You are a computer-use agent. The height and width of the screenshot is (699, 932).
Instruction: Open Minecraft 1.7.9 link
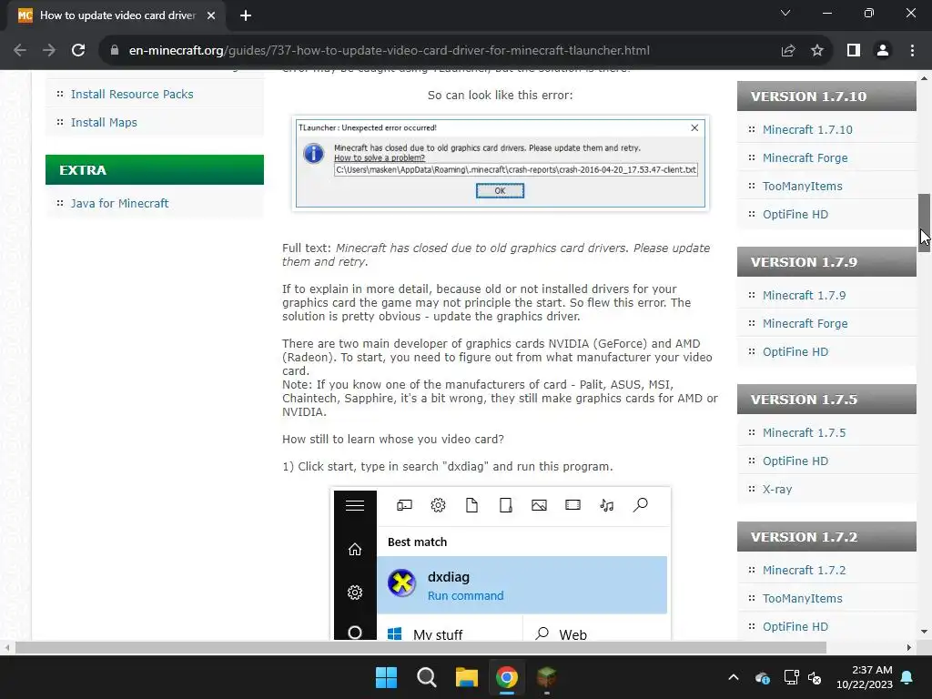tap(805, 296)
